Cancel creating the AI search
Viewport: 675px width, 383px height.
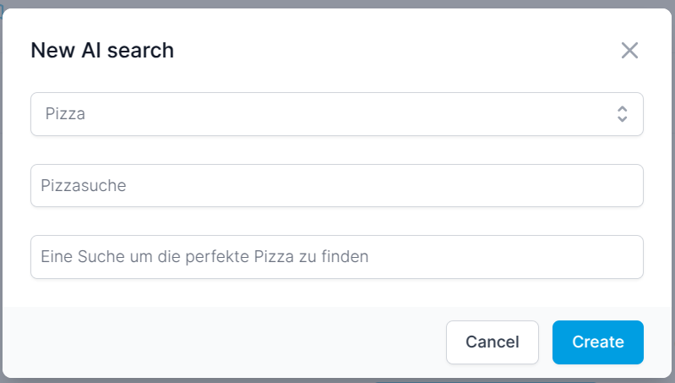(493, 342)
